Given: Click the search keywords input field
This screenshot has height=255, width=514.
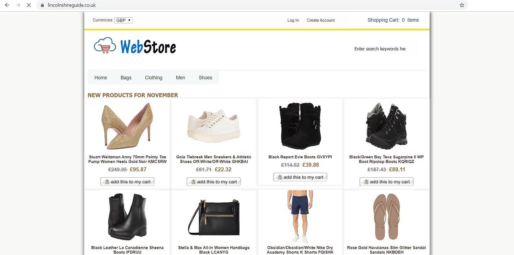Looking at the screenshot, I should [380, 49].
